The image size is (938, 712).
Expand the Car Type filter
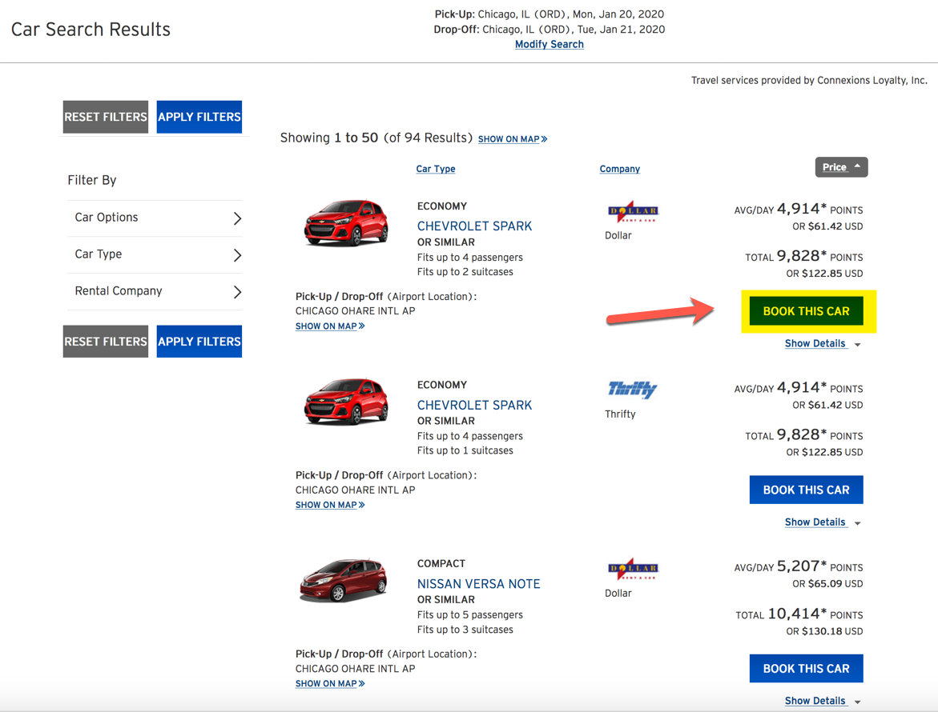[155, 255]
